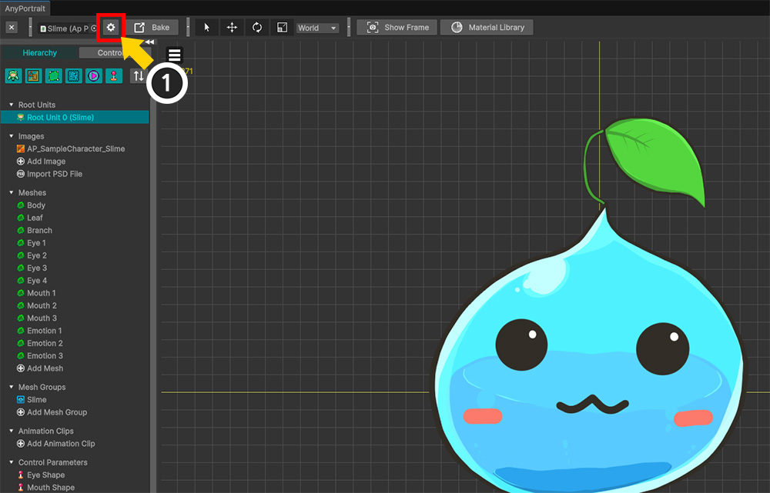Click the hierarchy sort order arrows icon
Image resolution: width=770 pixels, height=493 pixels.
[138, 75]
